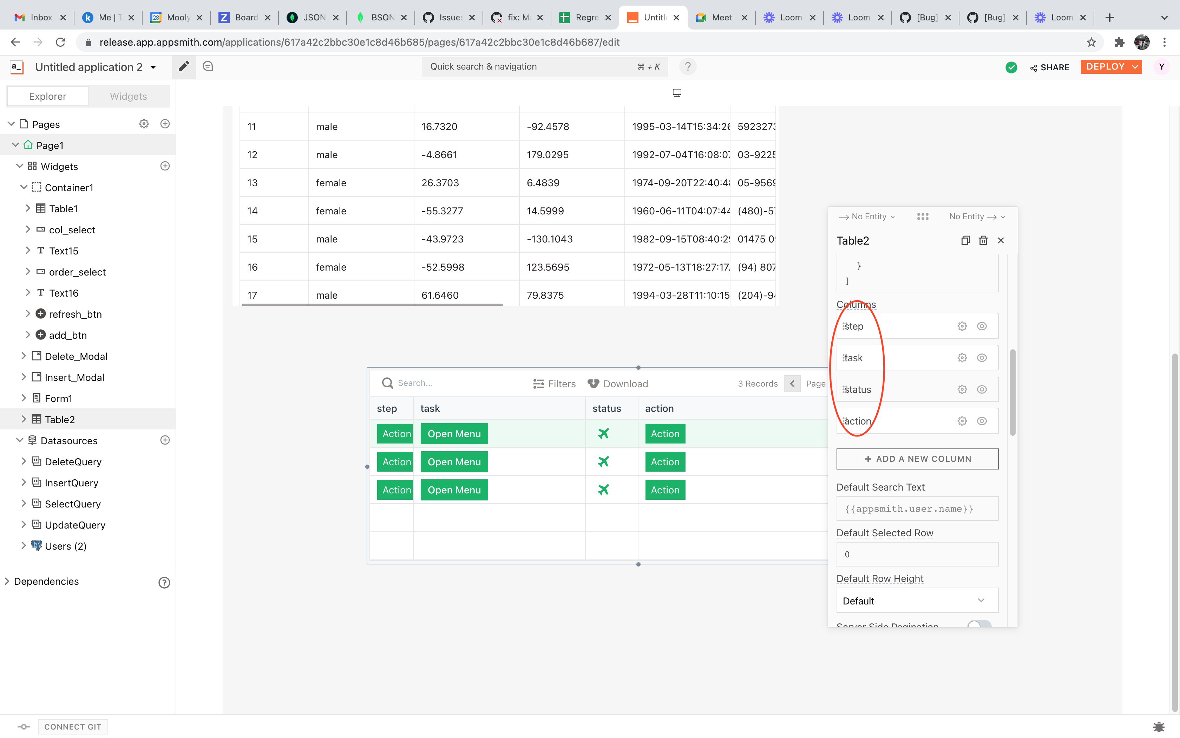The height and width of the screenshot is (738, 1180).
Task: Open settings gear for step column
Action: point(962,326)
